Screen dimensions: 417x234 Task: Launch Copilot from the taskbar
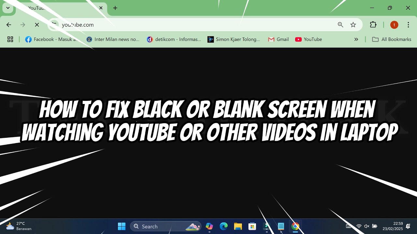coord(209,227)
